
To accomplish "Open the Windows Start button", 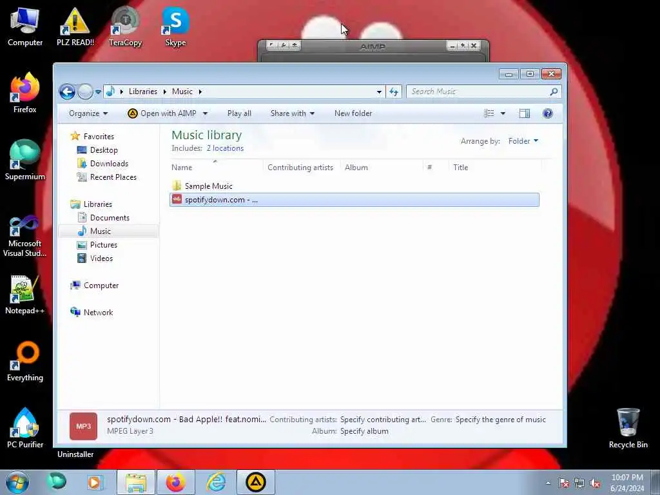I will pos(17,482).
